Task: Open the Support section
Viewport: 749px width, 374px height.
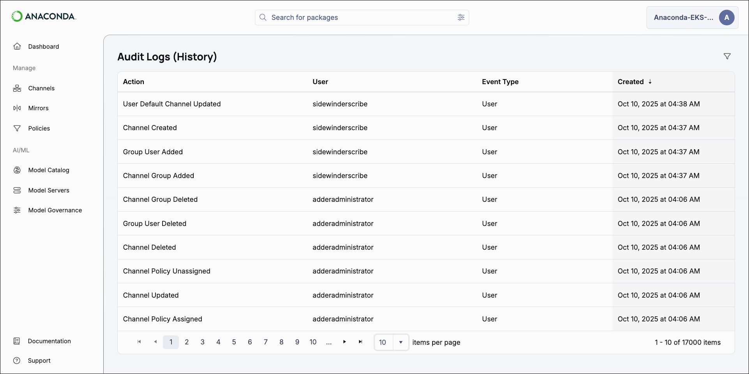Action: 39,360
